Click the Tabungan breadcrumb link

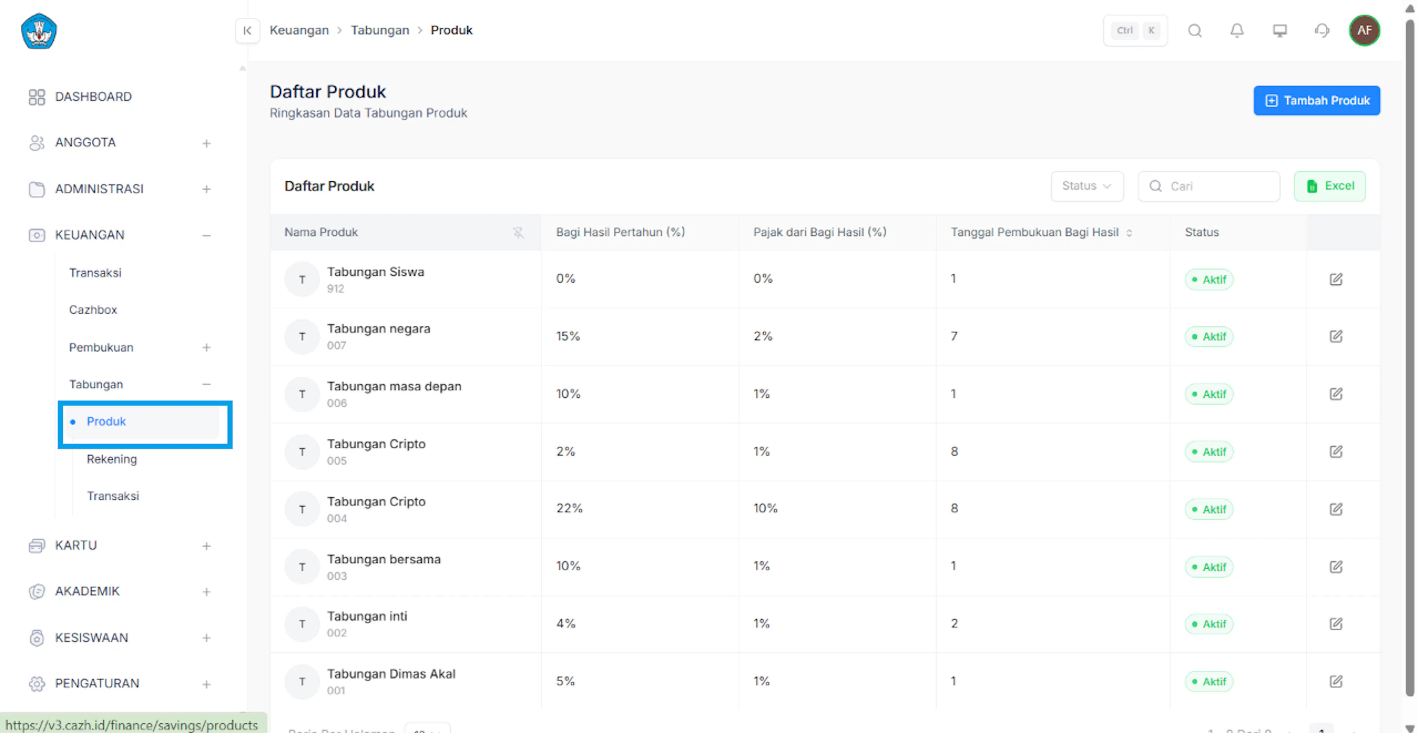(380, 30)
